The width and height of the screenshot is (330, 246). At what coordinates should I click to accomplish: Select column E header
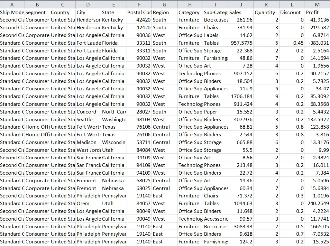coord(114,4)
